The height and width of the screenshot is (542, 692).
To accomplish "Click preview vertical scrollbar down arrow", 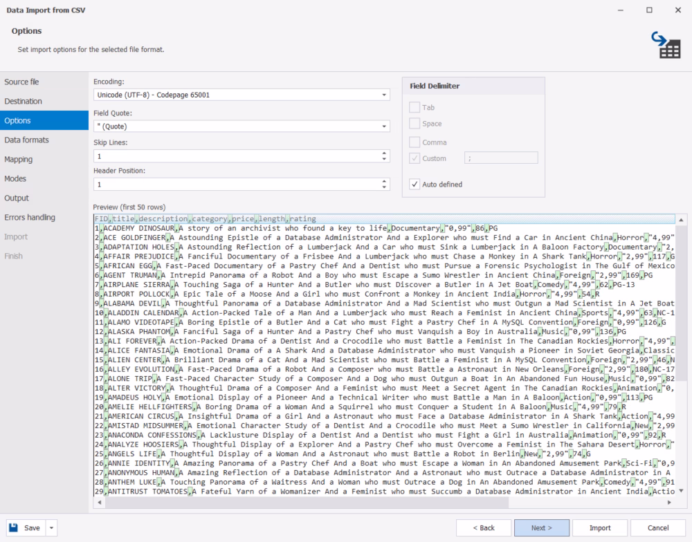I will click(681, 490).
